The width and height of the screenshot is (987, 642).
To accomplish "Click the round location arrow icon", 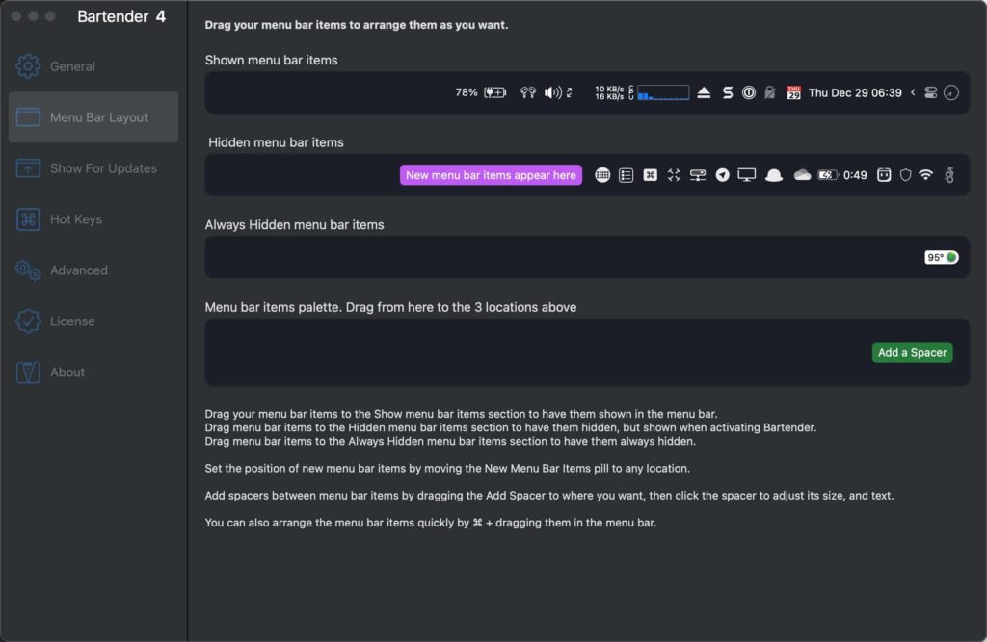I will click(723, 175).
